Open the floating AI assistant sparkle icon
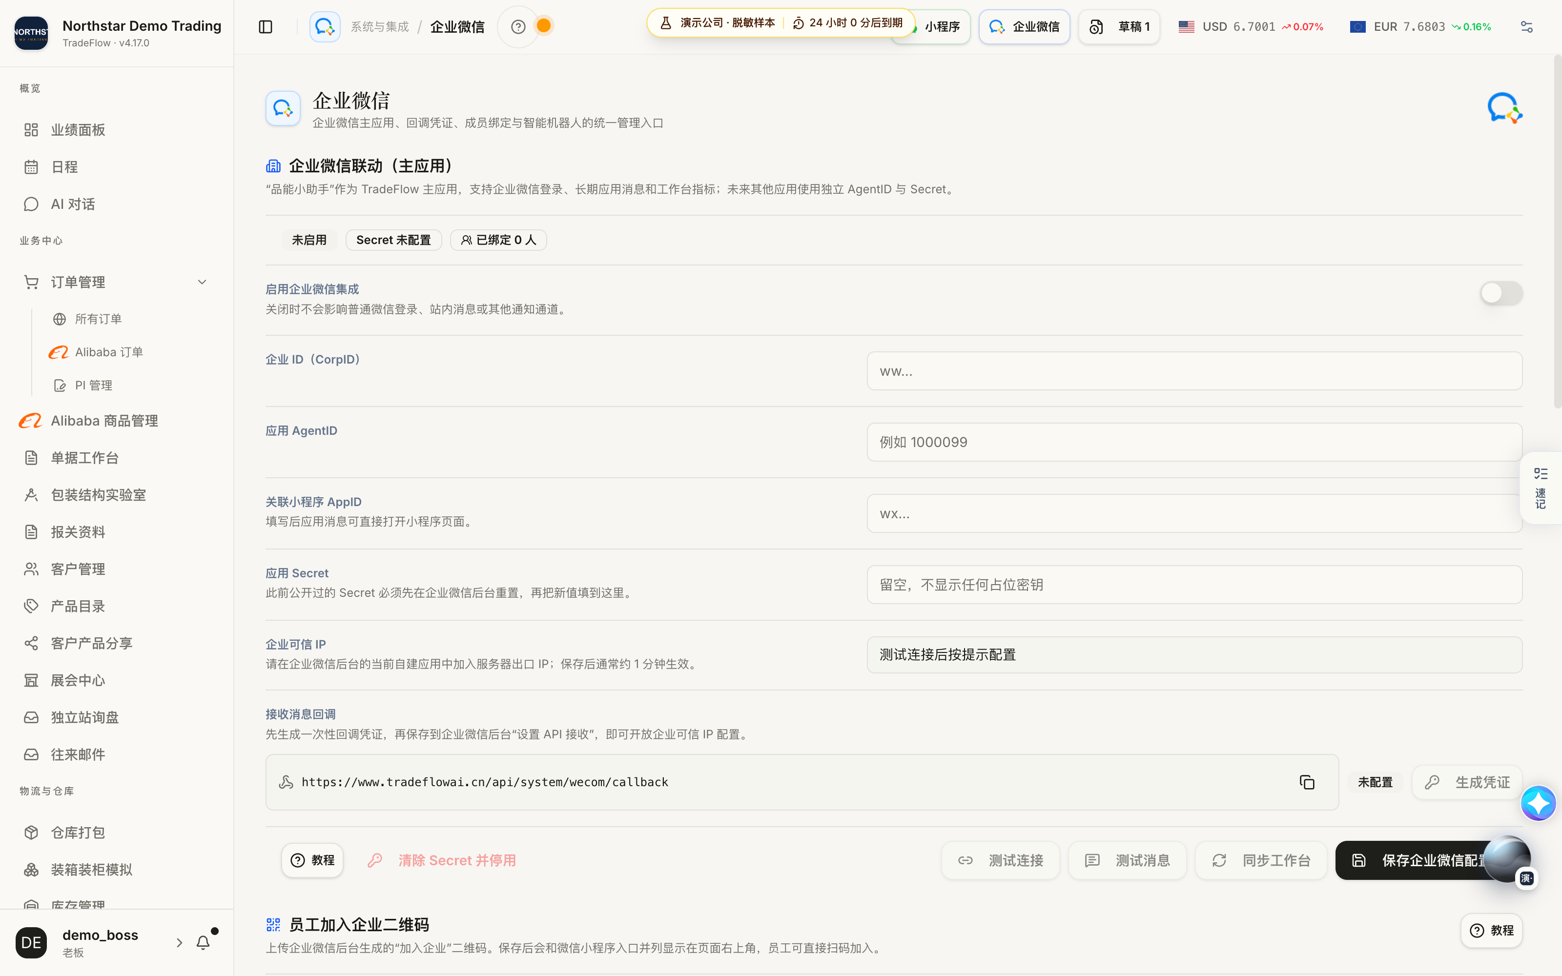1562x976 pixels. pyautogui.click(x=1538, y=803)
